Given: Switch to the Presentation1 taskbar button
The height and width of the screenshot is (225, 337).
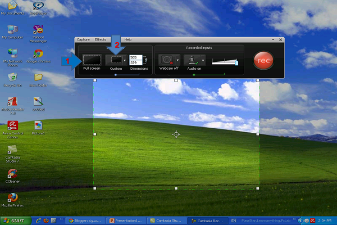Looking at the screenshot, I should (x=126, y=220).
